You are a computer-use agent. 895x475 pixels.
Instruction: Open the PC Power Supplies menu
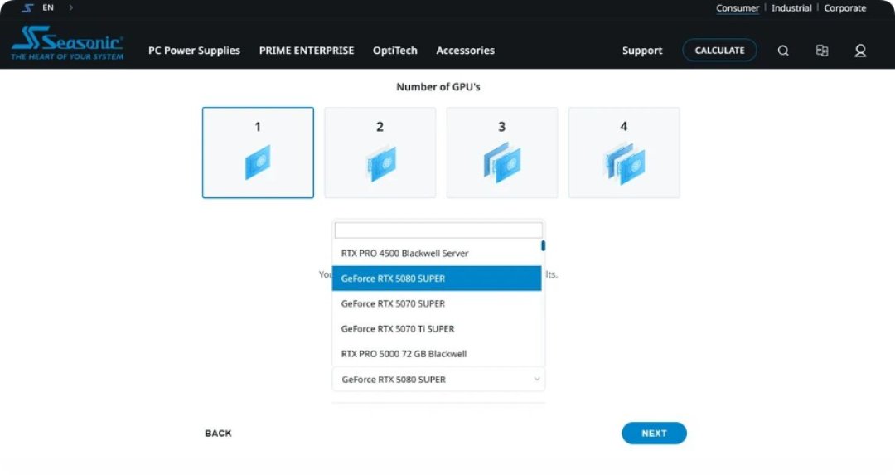(x=194, y=51)
